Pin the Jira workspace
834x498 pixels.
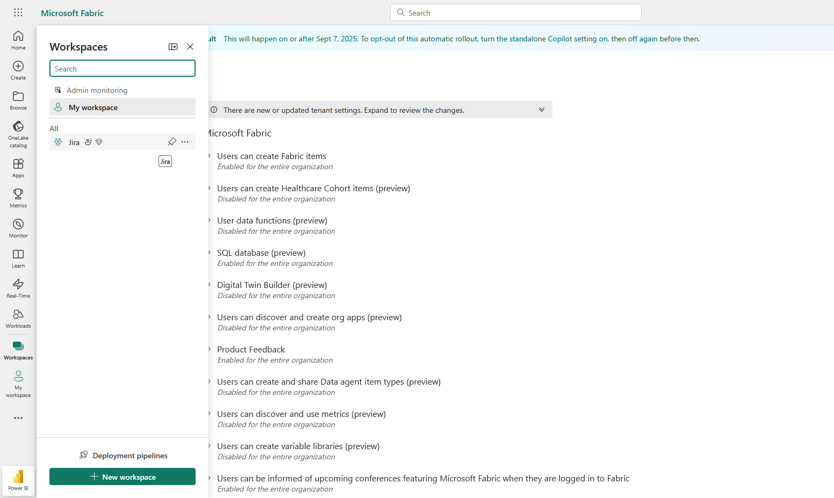tap(172, 142)
